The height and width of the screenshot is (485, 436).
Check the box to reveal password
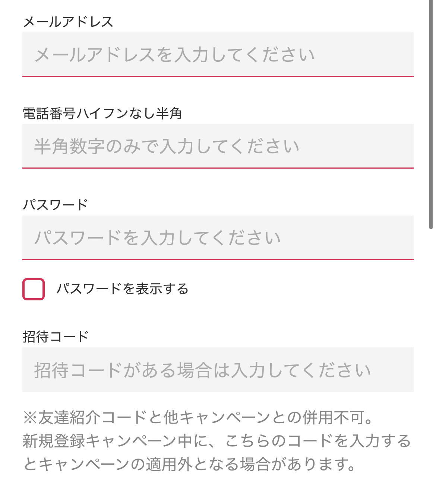click(33, 288)
